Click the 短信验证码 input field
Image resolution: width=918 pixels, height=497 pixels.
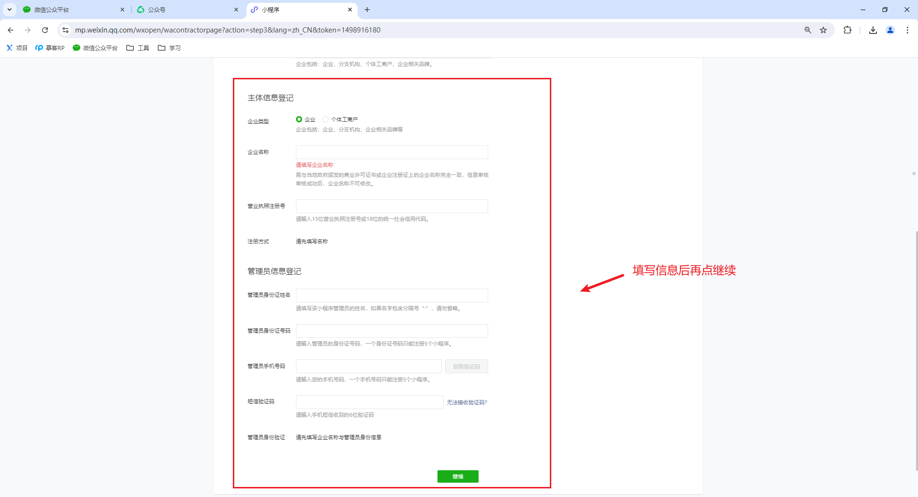point(370,402)
